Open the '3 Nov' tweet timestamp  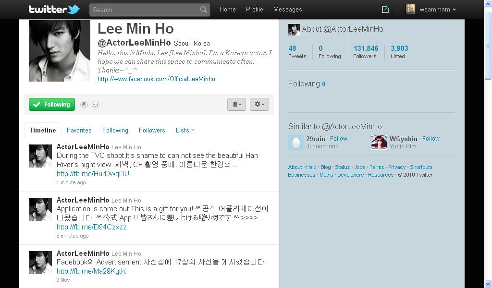pos(63,280)
